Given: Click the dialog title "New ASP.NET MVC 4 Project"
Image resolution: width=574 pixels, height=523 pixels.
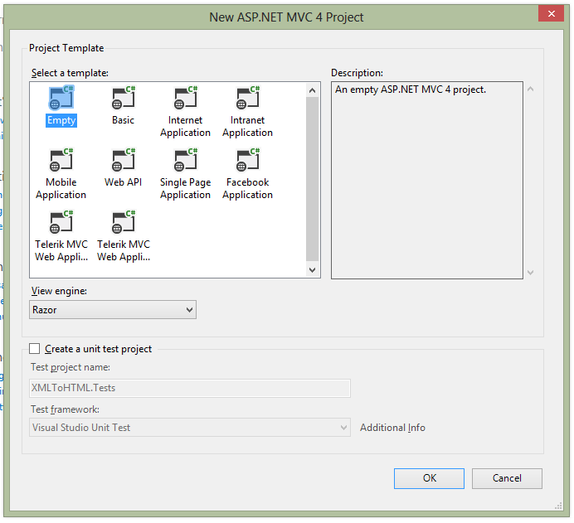Looking at the screenshot, I should (286, 17).
